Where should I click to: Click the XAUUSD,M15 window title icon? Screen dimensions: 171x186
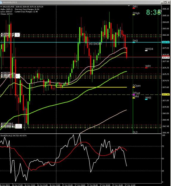pyautogui.click(x=1, y=2)
